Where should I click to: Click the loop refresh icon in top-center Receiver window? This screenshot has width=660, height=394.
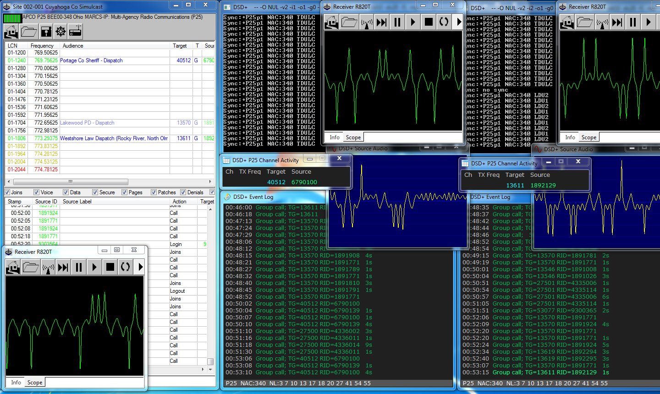click(444, 22)
